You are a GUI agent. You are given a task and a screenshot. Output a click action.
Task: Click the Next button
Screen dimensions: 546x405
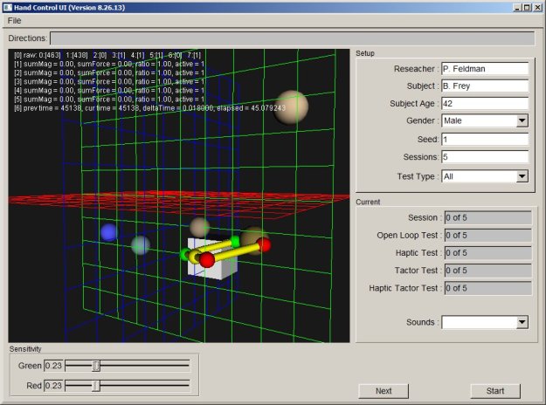(x=384, y=390)
